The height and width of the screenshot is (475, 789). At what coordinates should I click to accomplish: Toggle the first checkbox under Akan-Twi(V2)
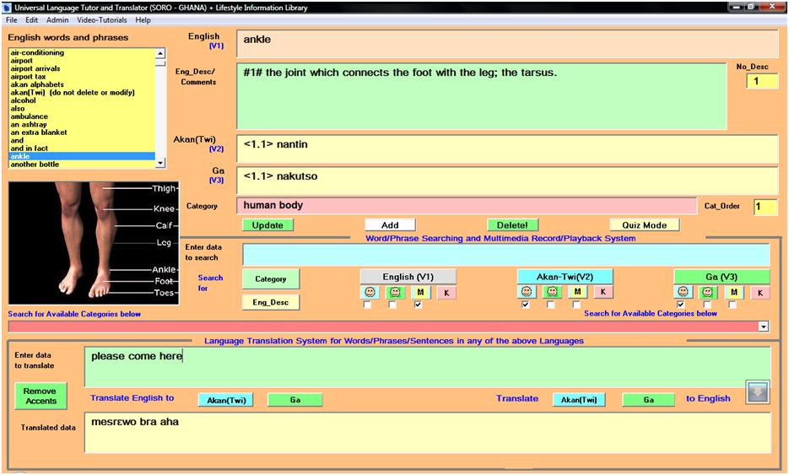[x=526, y=305]
